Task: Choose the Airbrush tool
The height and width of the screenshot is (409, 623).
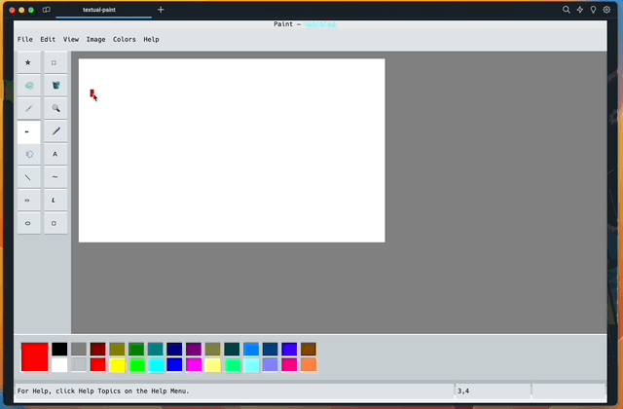Action: 28,154
